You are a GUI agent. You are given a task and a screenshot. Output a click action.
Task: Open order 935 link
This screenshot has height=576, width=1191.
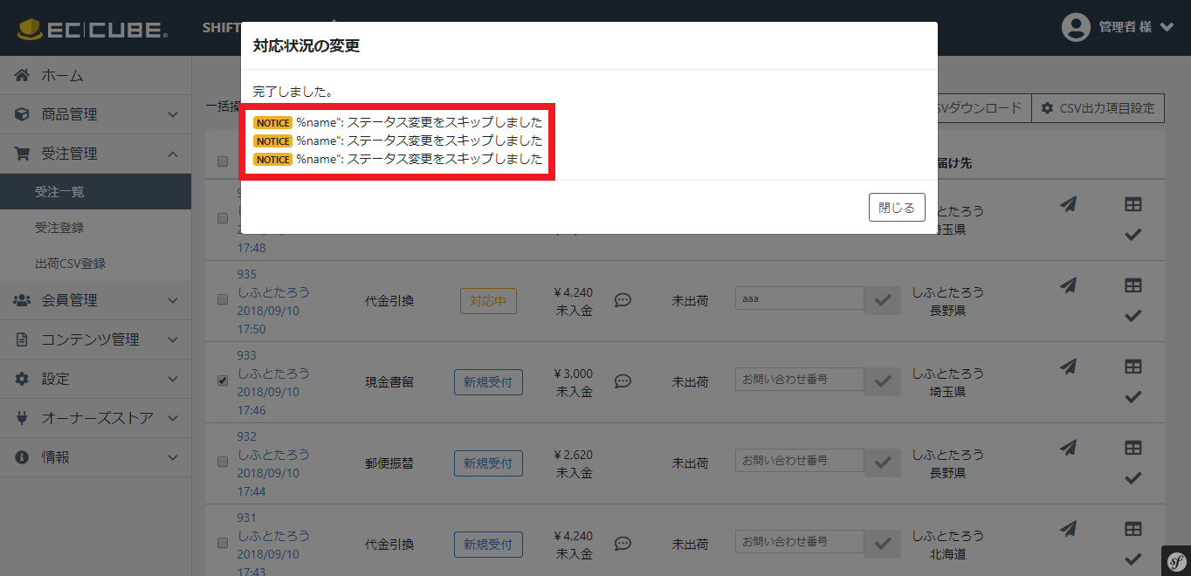point(273,301)
